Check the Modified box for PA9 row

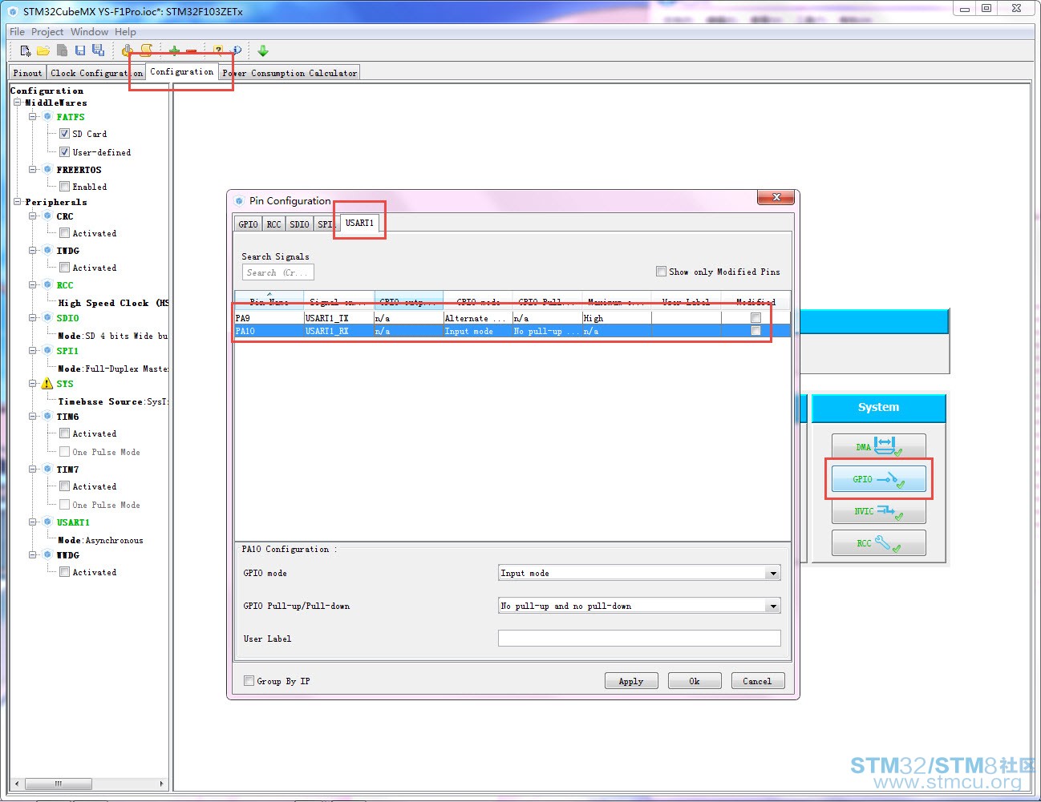pos(755,318)
